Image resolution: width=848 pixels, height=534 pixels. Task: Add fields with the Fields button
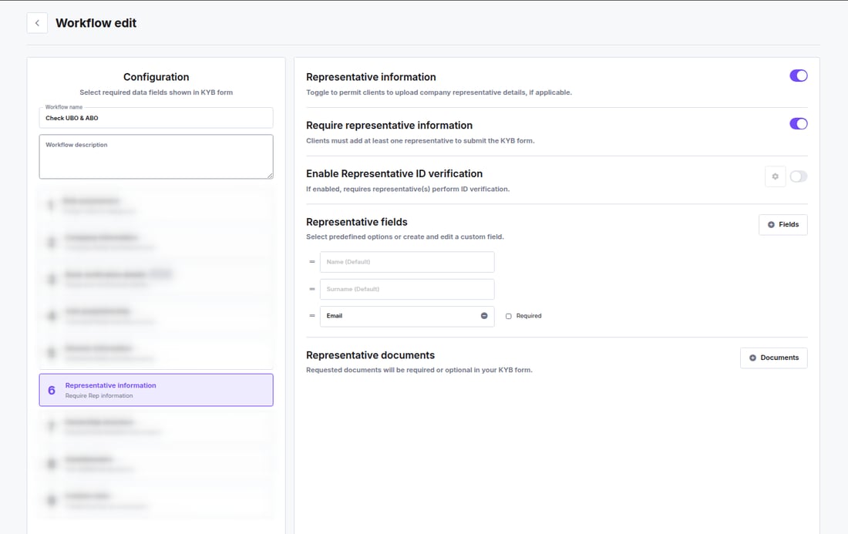click(783, 225)
